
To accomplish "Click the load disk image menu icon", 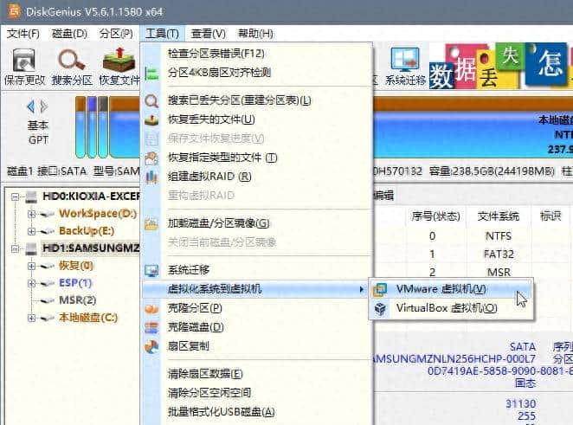I will pos(151,223).
